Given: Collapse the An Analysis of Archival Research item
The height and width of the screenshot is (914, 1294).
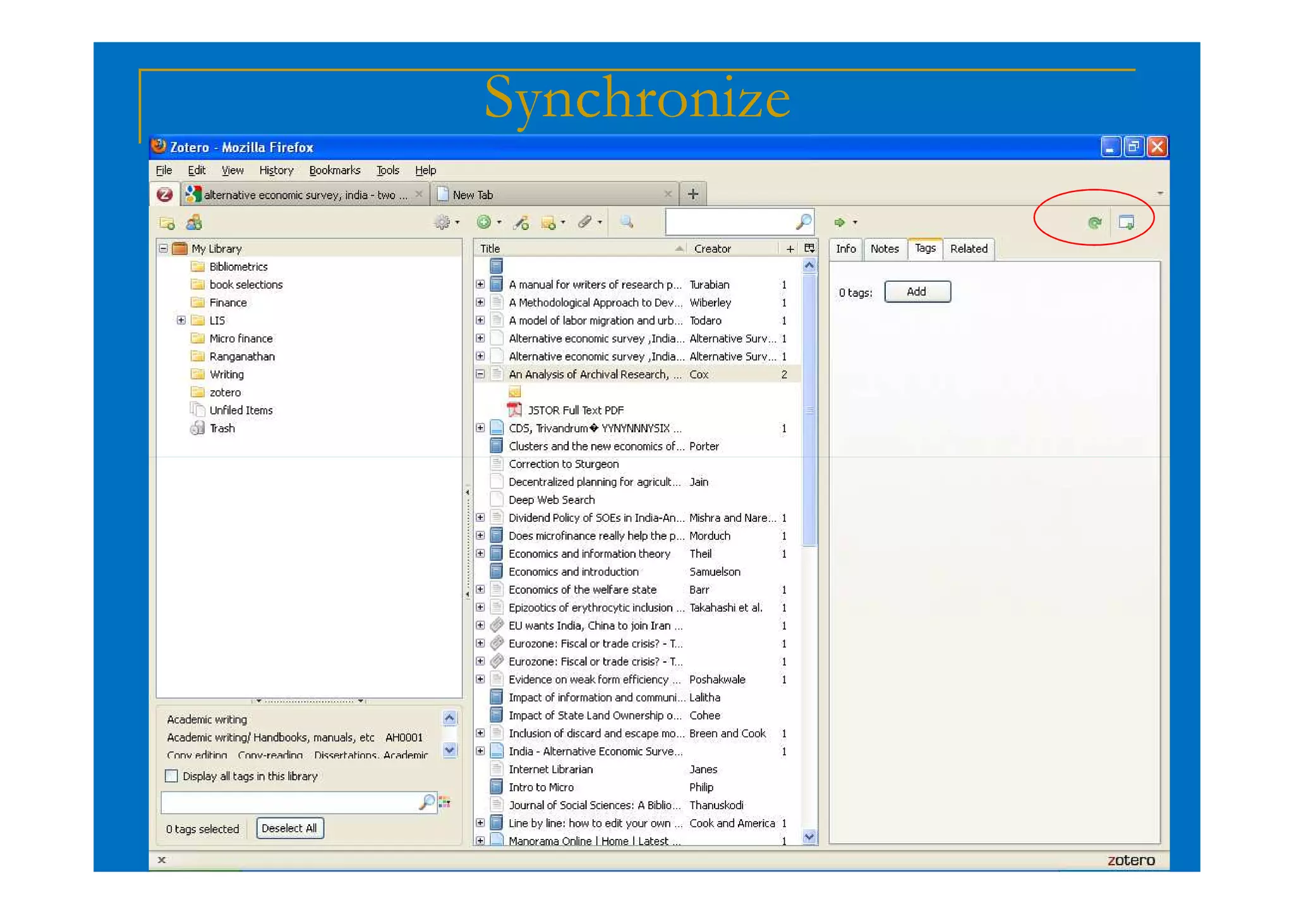Looking at the screenshot, I should click(480, 374).
